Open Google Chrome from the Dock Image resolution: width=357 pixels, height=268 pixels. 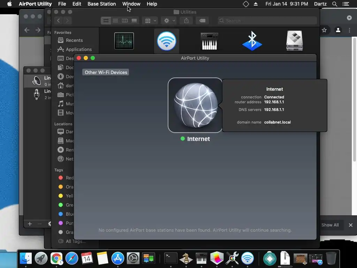tap(56, 259)
